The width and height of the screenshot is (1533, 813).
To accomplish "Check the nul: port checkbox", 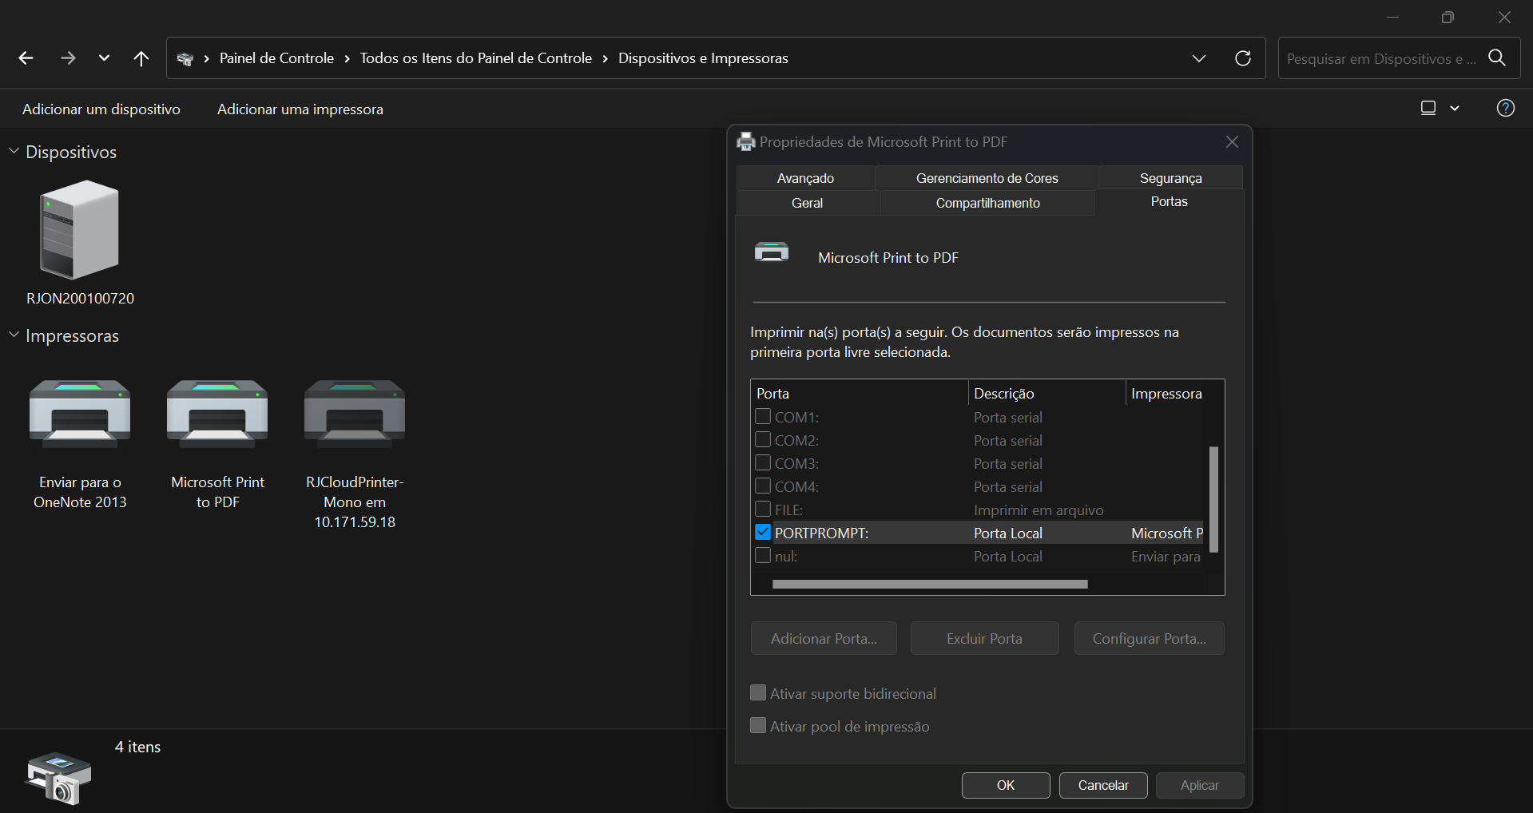I will 763,556.
